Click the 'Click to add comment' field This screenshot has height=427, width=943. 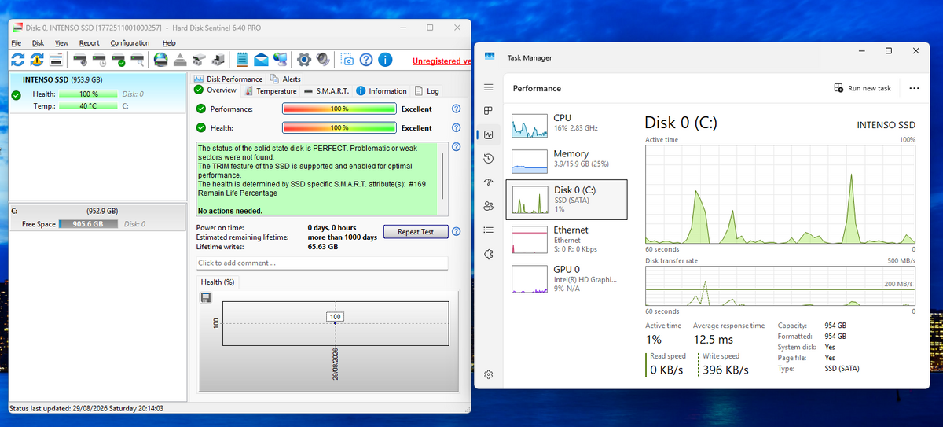(x=321, y=263)
